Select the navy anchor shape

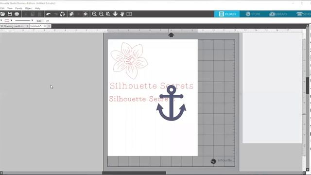tap(172, 103)
